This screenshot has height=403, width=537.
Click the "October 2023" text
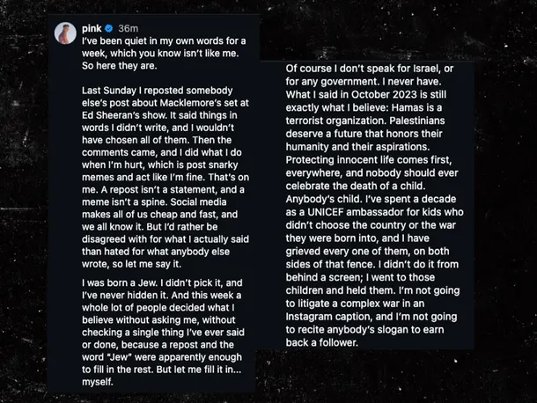[379, 94]
